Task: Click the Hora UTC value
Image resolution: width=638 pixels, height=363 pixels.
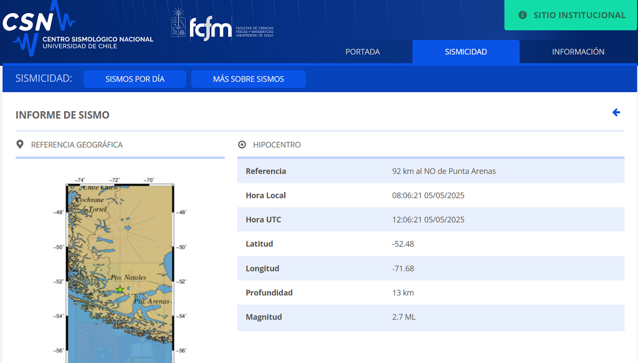Action: [x=428, y=219]
